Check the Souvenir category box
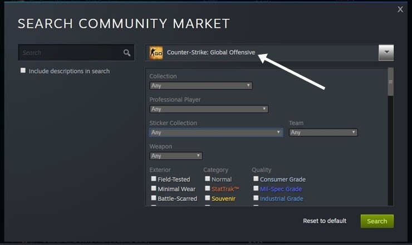Viewport: 412px width, 245px height. (208, 198)
